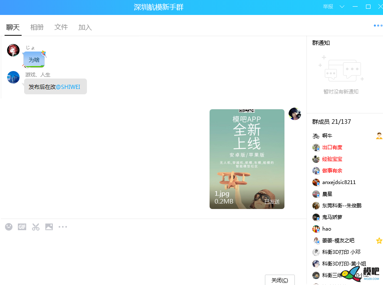Expand the title bar dropdown arrow

click(342, 7)
